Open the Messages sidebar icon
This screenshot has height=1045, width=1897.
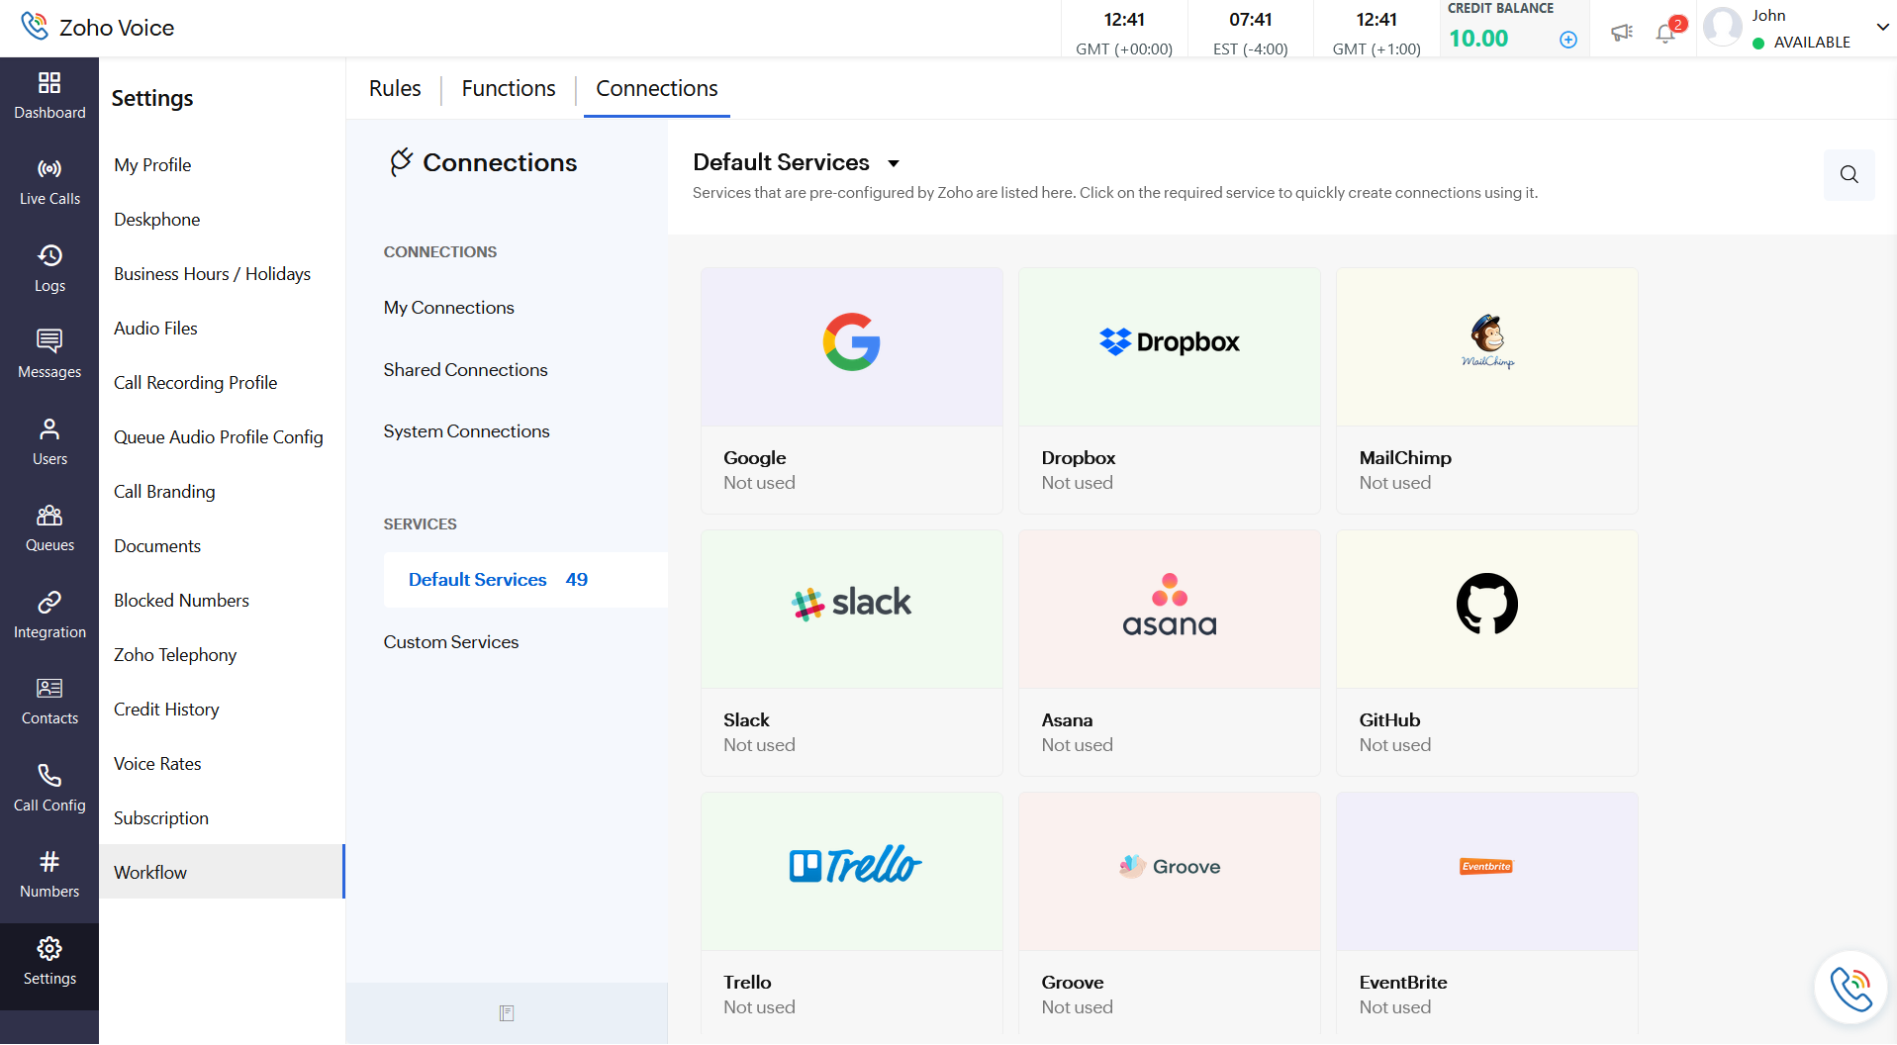click(49, 354)
